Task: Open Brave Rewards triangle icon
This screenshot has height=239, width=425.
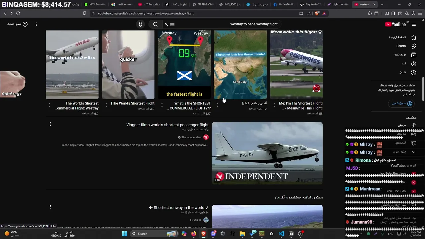Action: coord(324,13)
